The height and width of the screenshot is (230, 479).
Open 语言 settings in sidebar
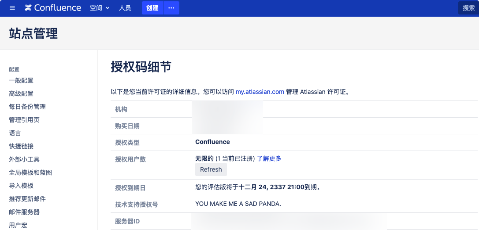(15, 133)
